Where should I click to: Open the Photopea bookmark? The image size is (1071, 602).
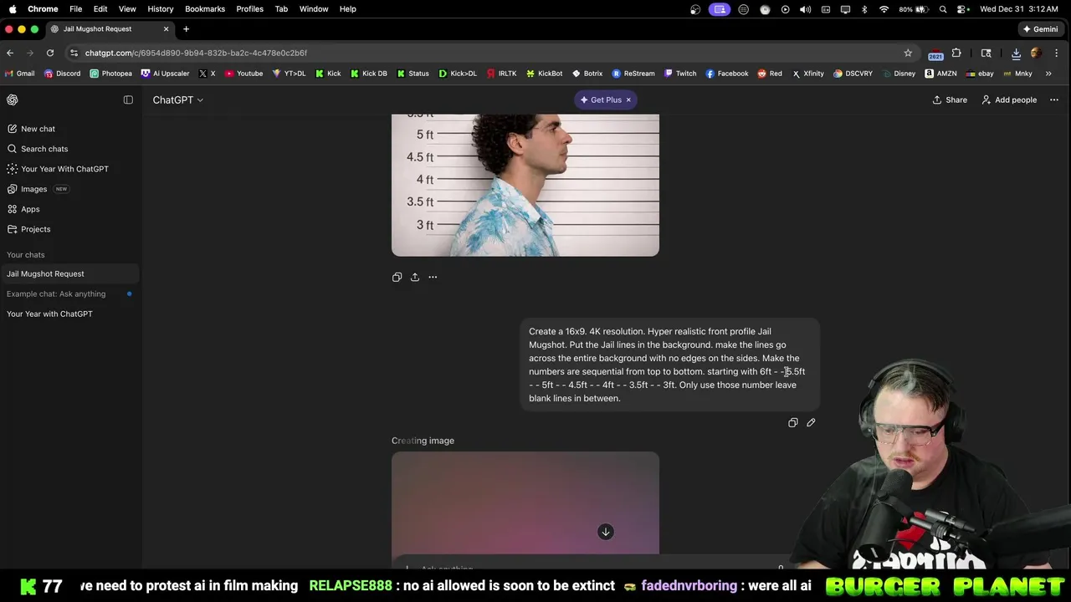[x=110, y=74]
